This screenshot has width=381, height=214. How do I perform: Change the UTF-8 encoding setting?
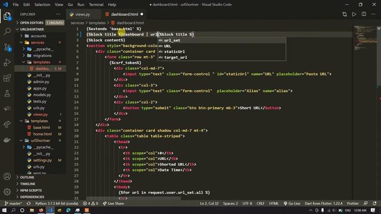click(x=247, y=203)
